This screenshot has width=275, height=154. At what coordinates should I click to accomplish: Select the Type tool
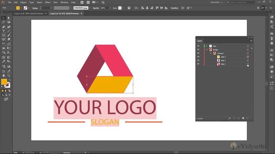3,31
